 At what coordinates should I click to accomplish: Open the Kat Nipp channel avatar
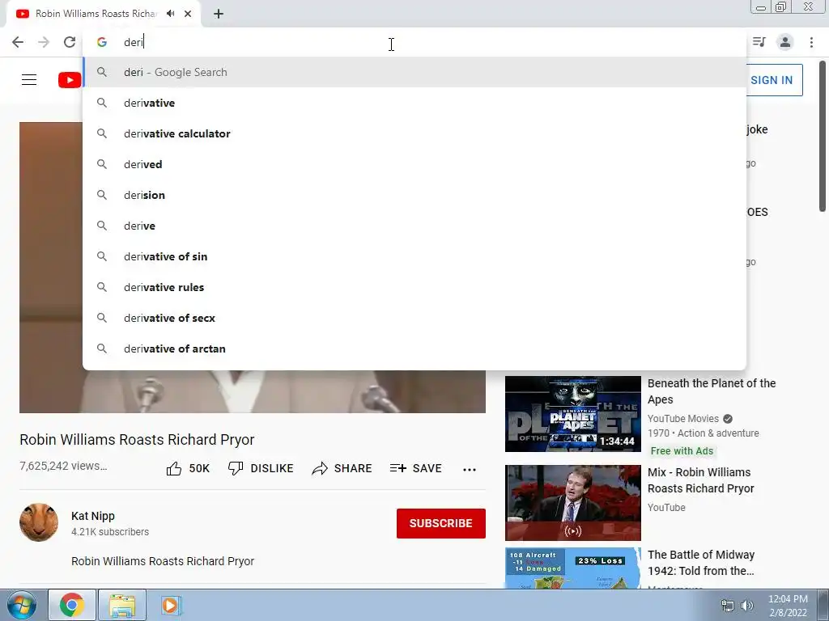39,522
